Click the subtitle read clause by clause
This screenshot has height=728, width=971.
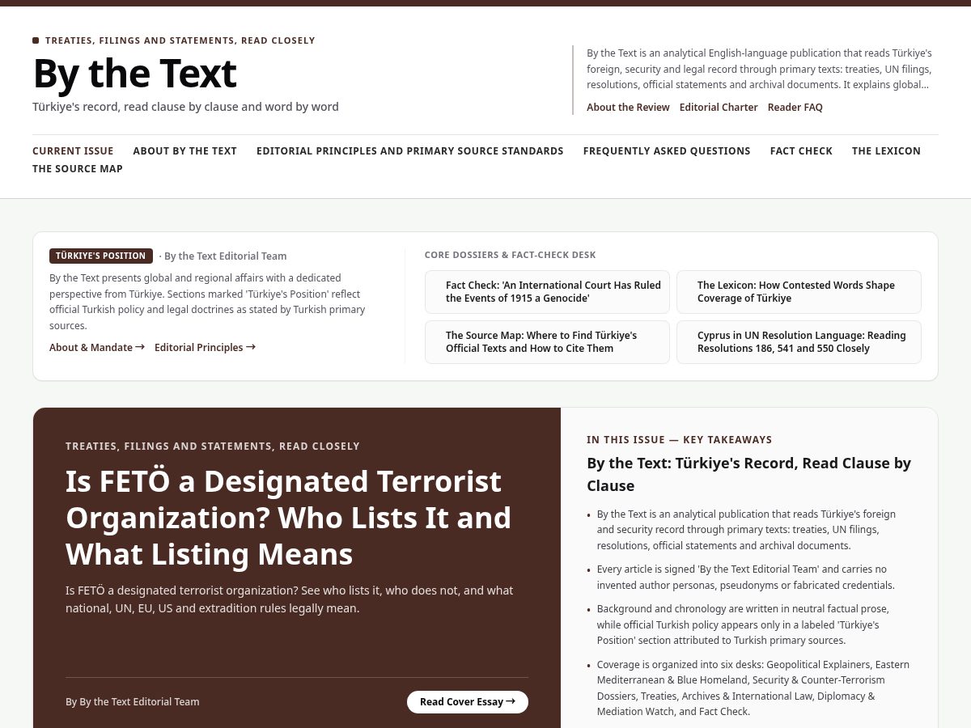pyautogui.click(x=185, y=106)
